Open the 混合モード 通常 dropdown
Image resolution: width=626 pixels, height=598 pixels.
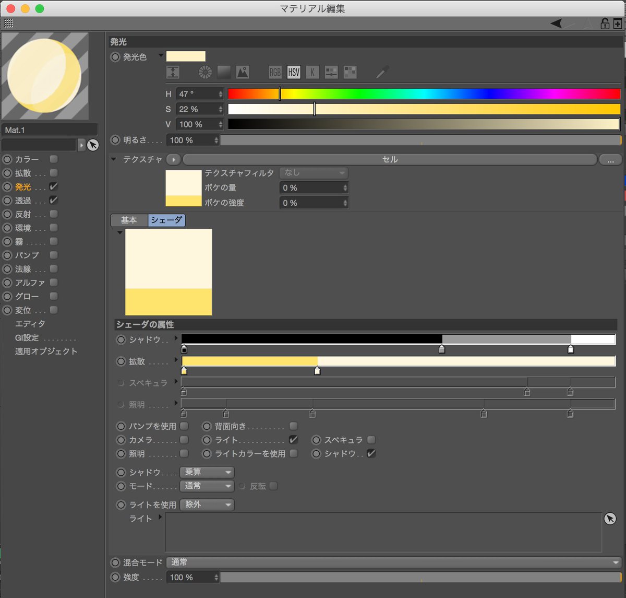point(393,562)
